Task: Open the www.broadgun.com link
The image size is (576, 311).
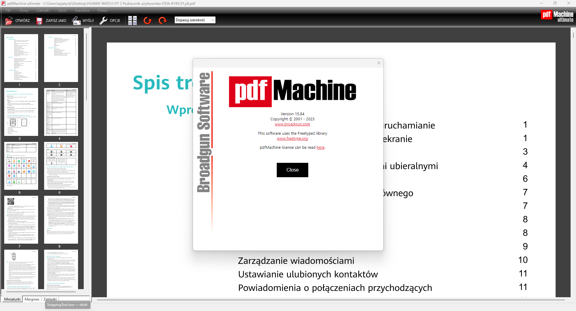Action: [x=292, y=124]
